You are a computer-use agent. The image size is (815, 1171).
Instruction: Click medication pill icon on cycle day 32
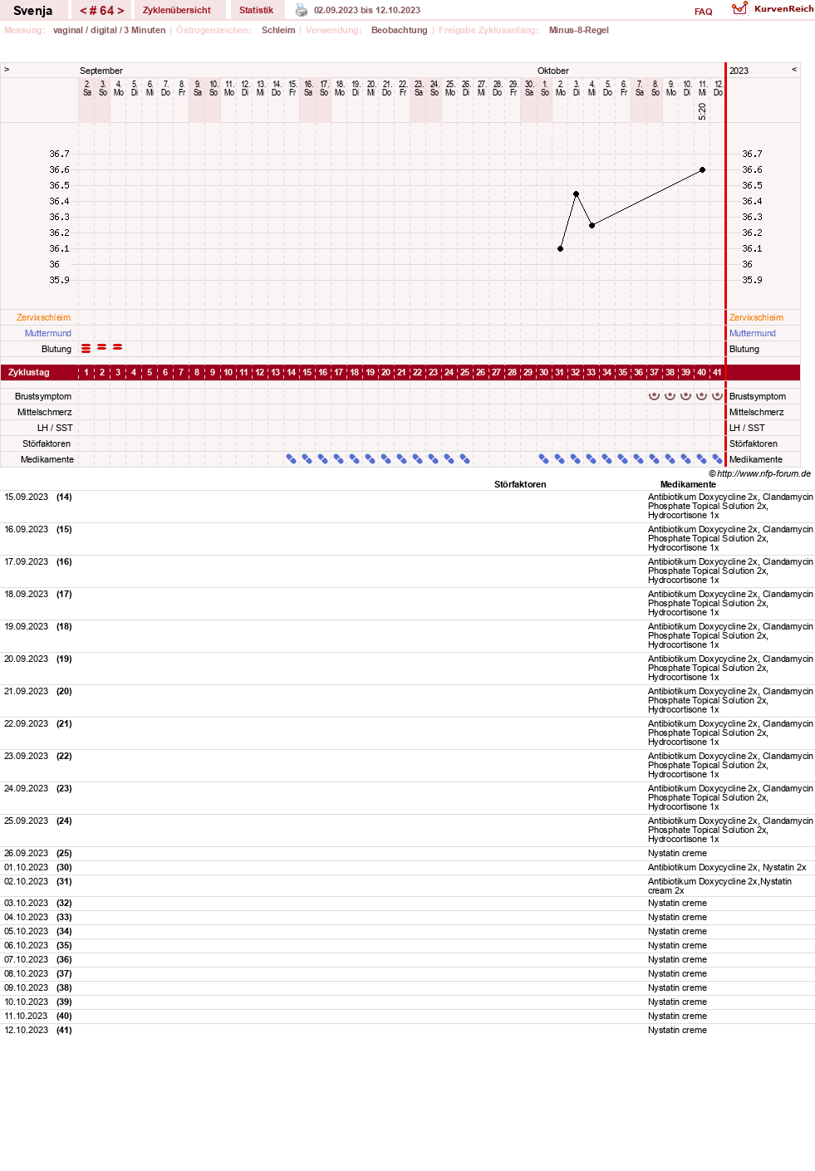pos(575,458)
